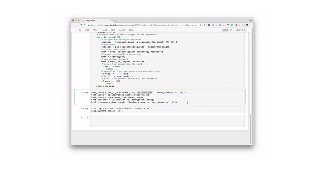The width and height of the screenshot is (325, 170).
Task: Click the notebook vertical scrollbar
Action: click(251, 129)
